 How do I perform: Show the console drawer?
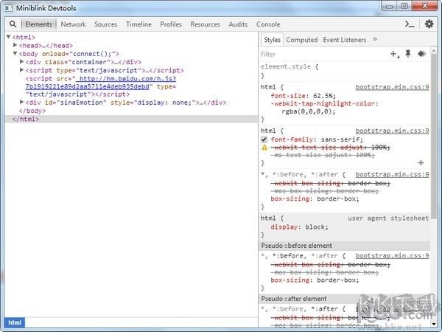click(x=410, y=24)
